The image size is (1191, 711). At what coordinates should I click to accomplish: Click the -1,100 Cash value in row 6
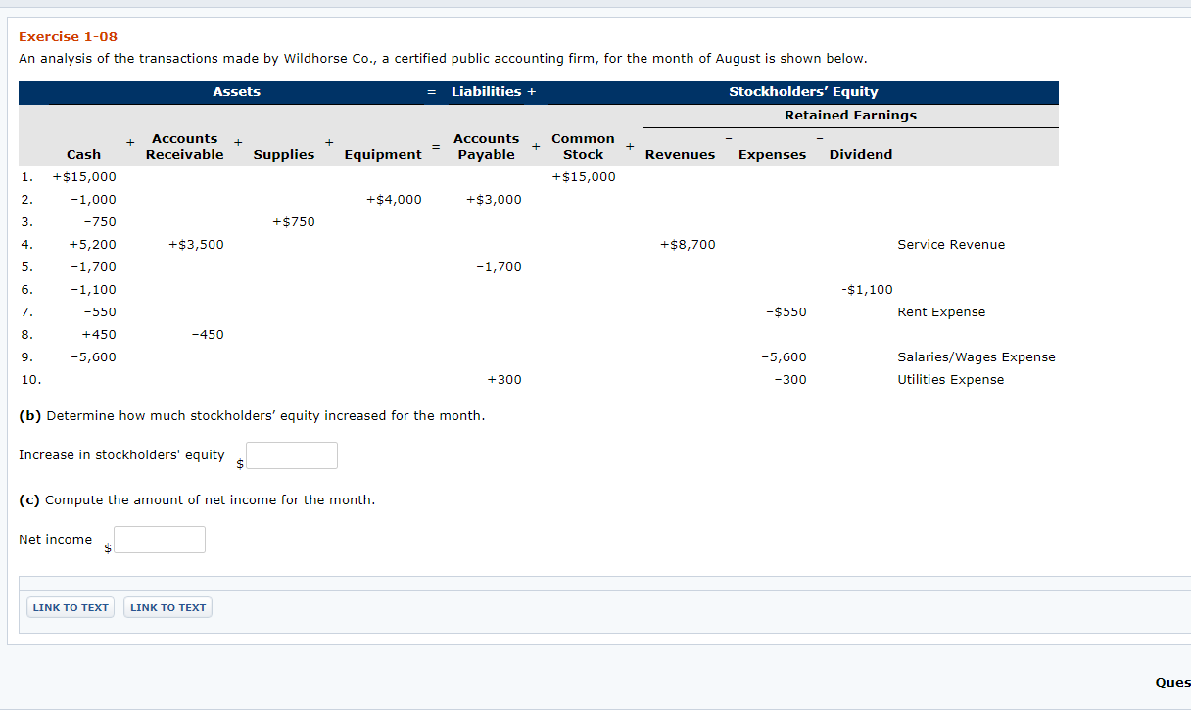(x=93, y=290)
